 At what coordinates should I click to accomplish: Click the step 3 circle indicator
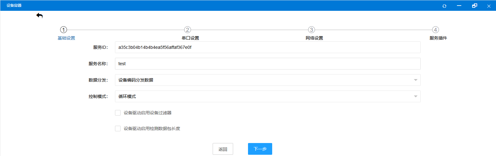tap(312, 30)
